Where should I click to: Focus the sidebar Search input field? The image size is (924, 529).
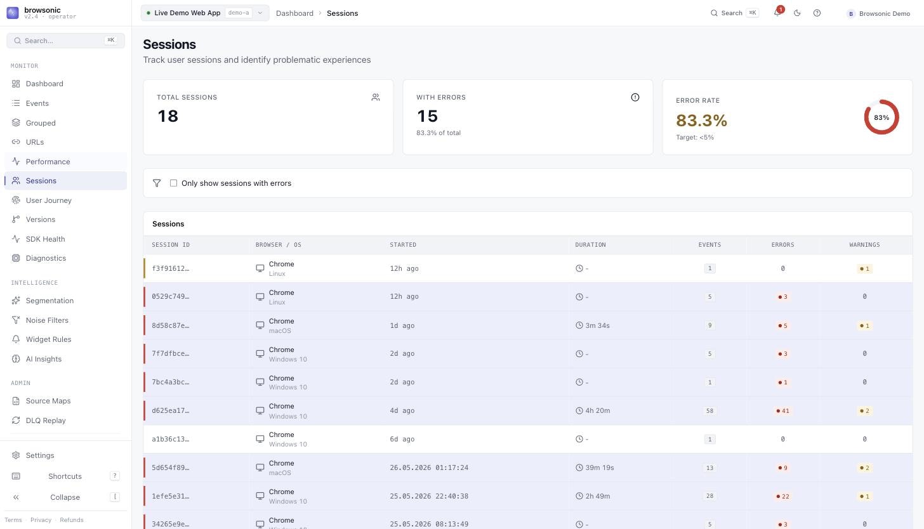pyautogui.click(x=65, y=41)
